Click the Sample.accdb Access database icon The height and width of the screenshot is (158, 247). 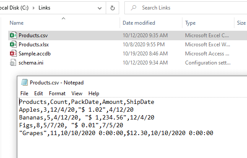13,54
